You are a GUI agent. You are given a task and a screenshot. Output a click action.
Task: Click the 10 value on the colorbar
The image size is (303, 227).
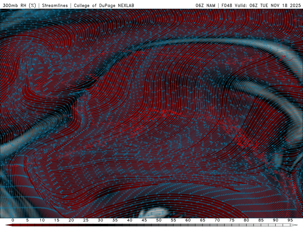(x=42, y=220)
